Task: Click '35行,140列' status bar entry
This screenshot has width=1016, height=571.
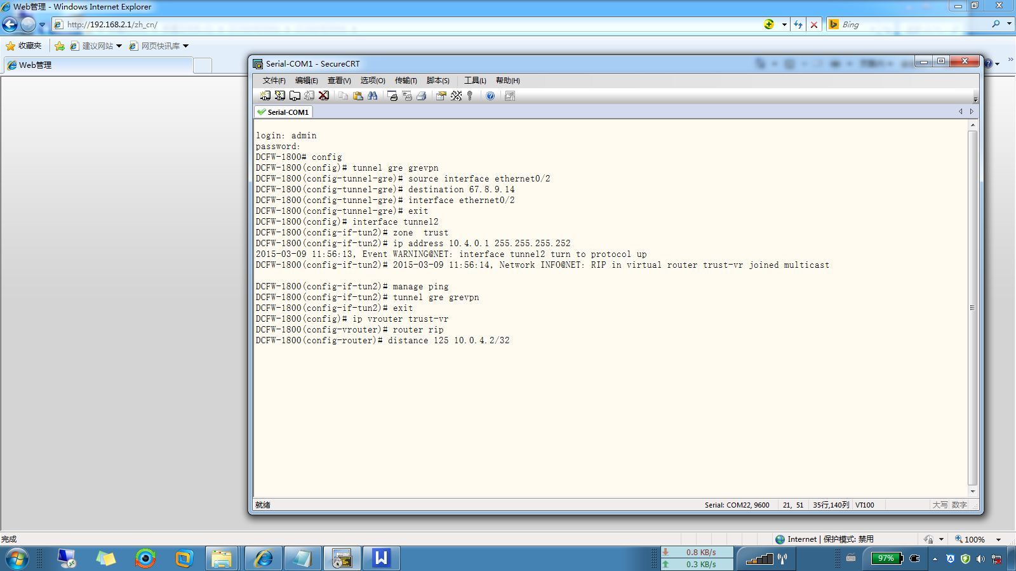Action: click(831, 505)
